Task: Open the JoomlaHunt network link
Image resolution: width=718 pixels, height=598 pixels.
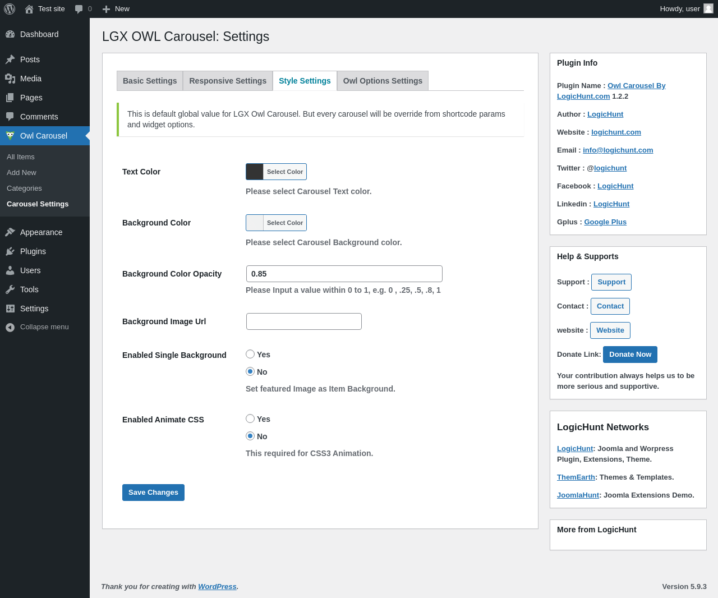Action: [578, 495]
